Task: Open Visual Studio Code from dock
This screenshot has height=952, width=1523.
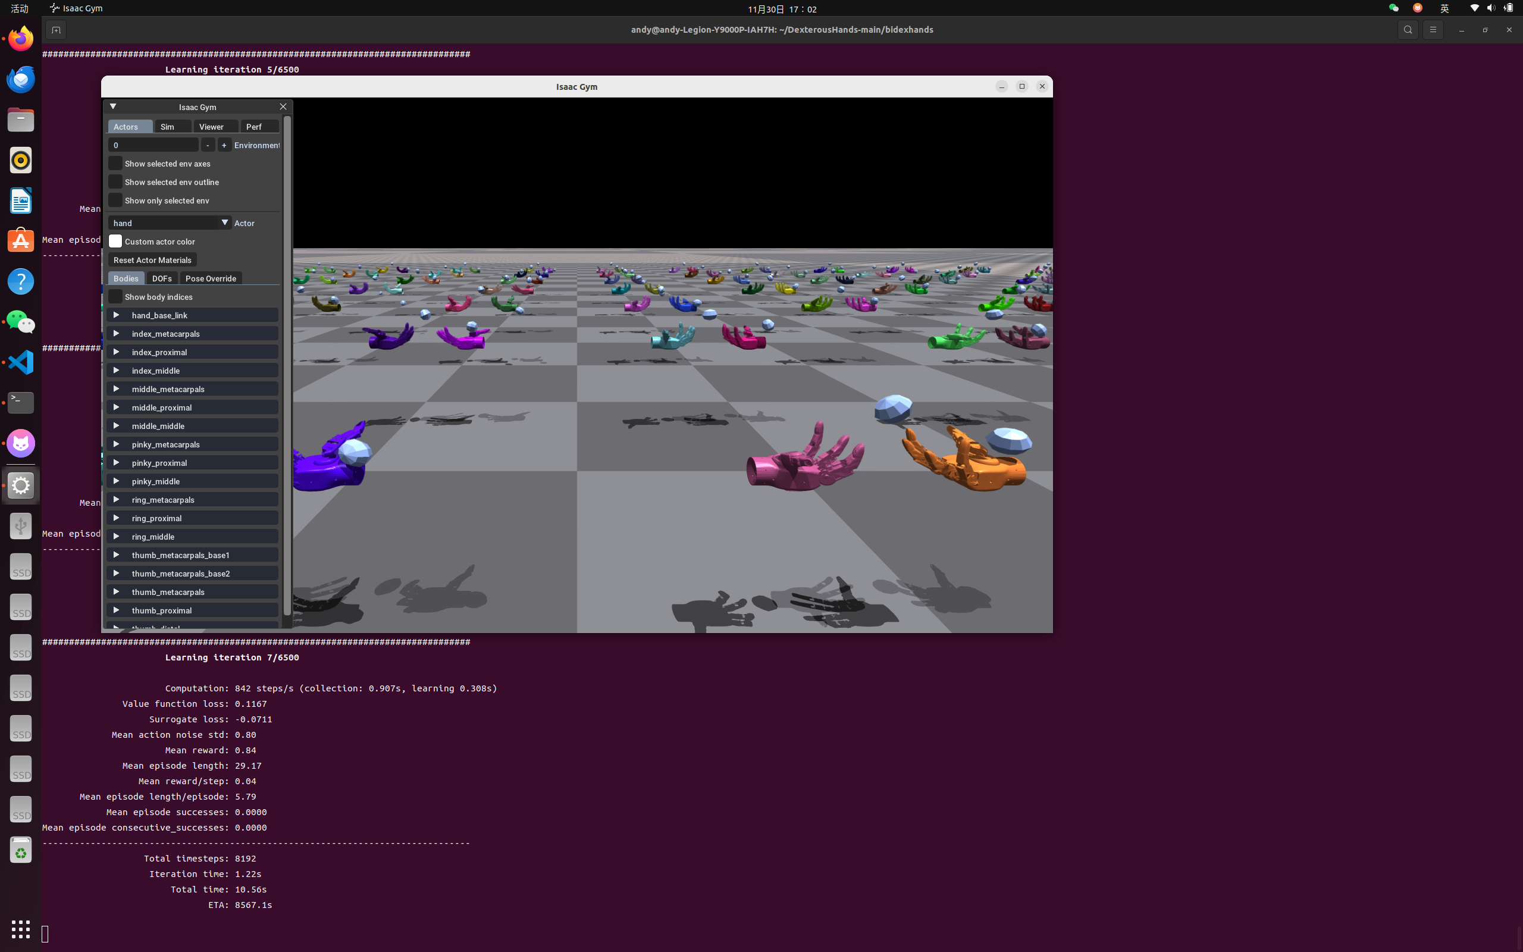Action: (21, 363)
